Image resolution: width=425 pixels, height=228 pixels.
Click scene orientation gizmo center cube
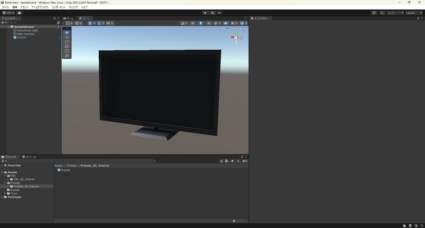coord(236,38)
